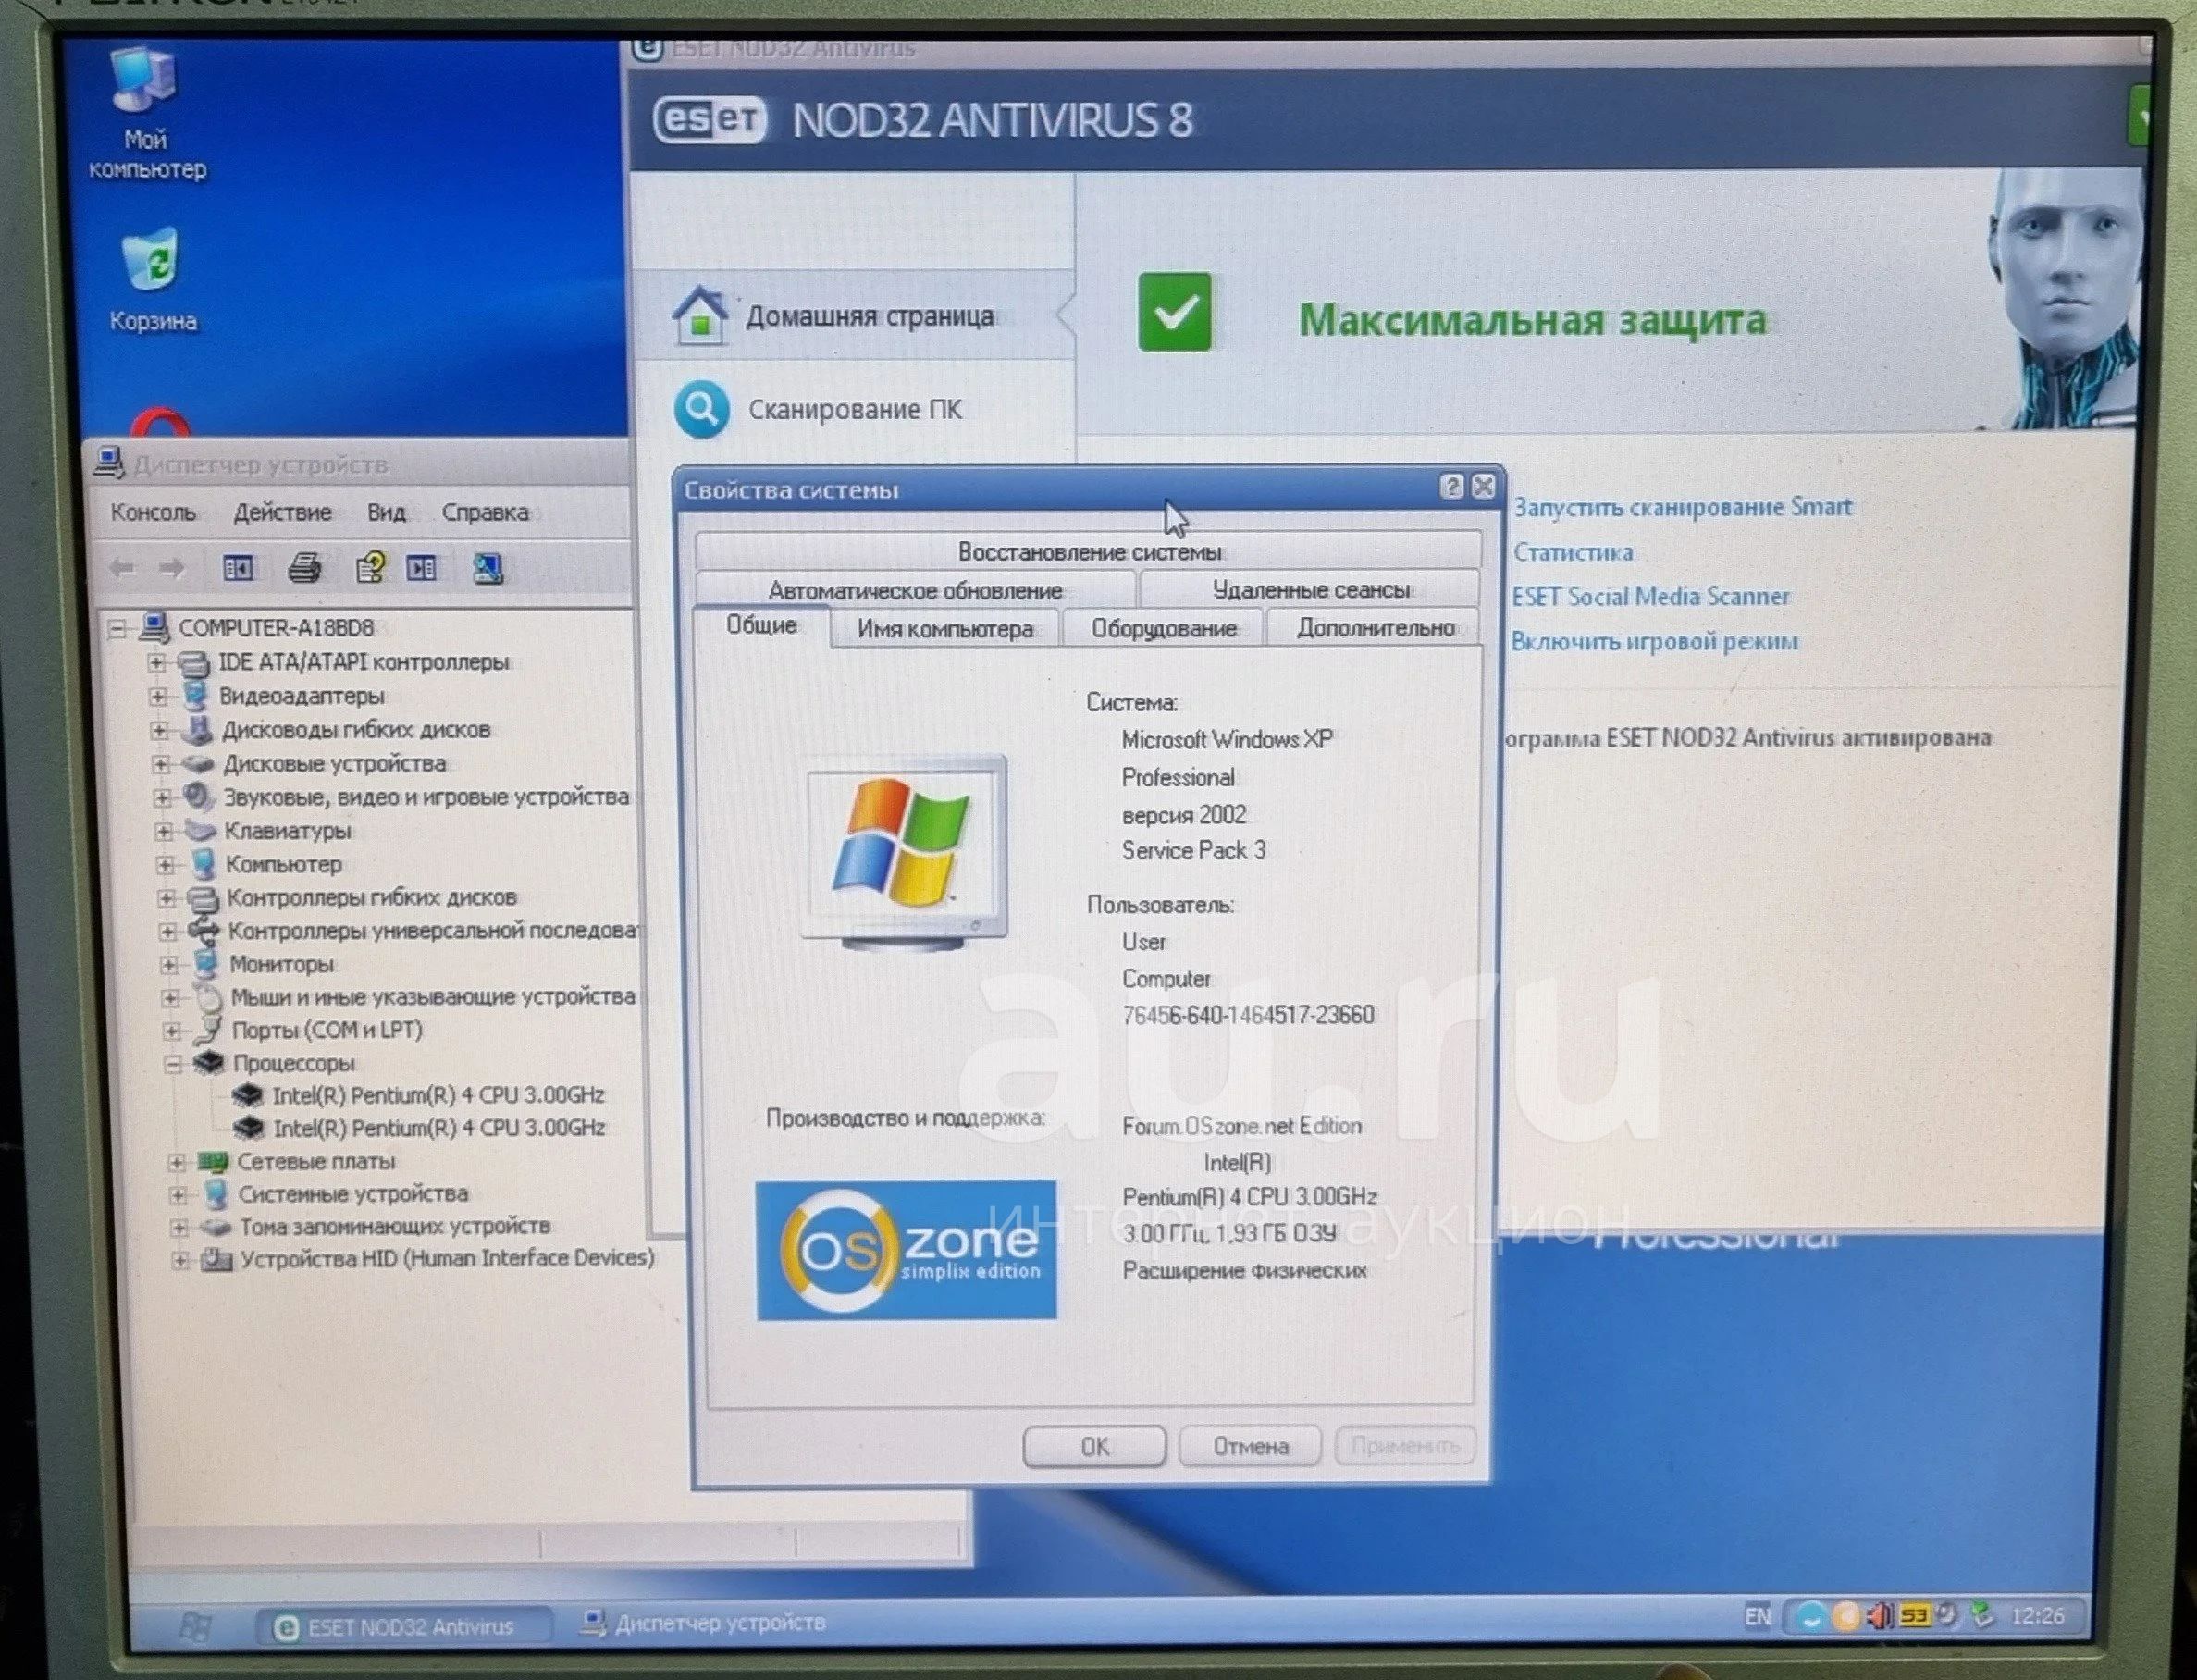
Task: Expand the Порты (COM и LPT) node
Action: [x=171, y=1031]
